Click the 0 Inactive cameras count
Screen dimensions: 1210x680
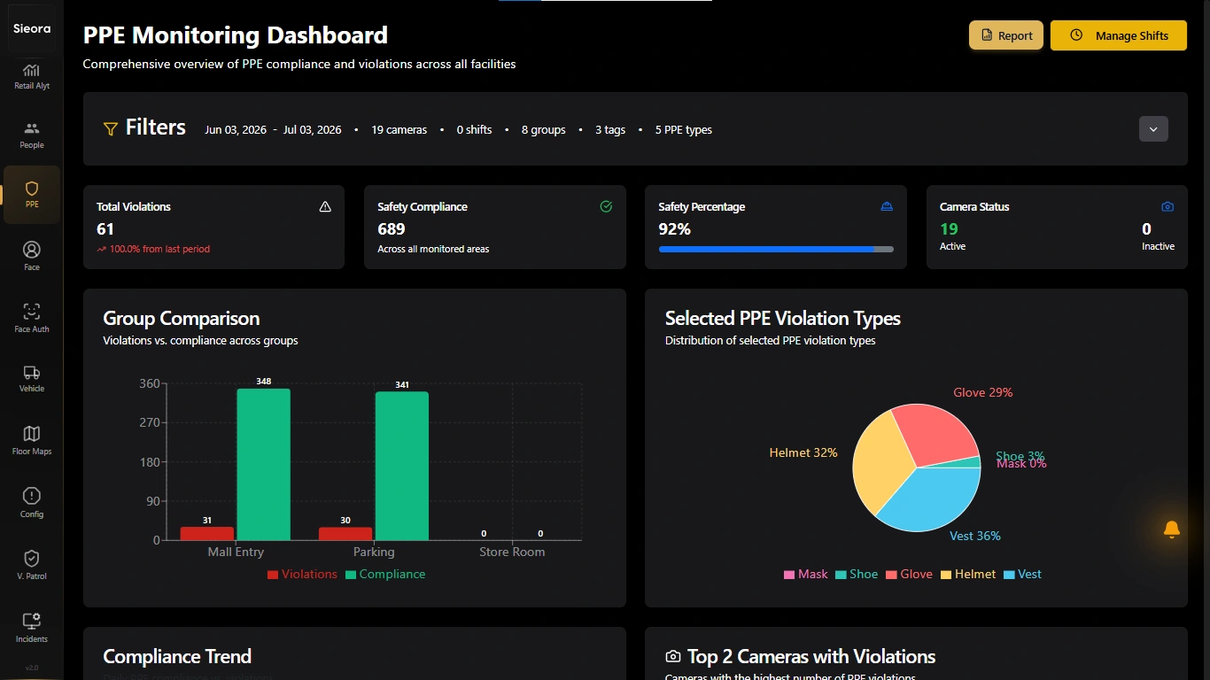point(1147,228)
